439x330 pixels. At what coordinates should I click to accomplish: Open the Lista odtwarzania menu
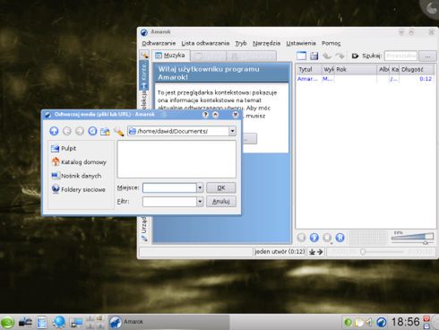click(x=205, y=43)
